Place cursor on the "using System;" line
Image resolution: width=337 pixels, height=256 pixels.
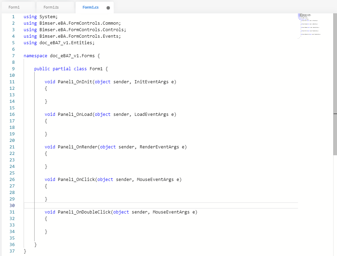(x=41, y=16)
